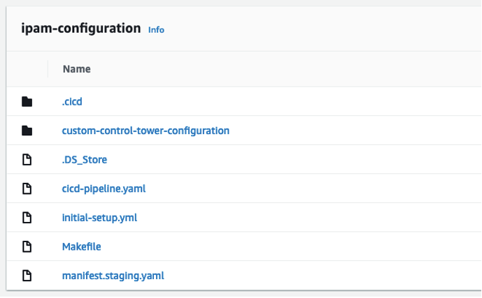Open manifest.staging.yaml file

pyautogui.click(x=113, y=276)
